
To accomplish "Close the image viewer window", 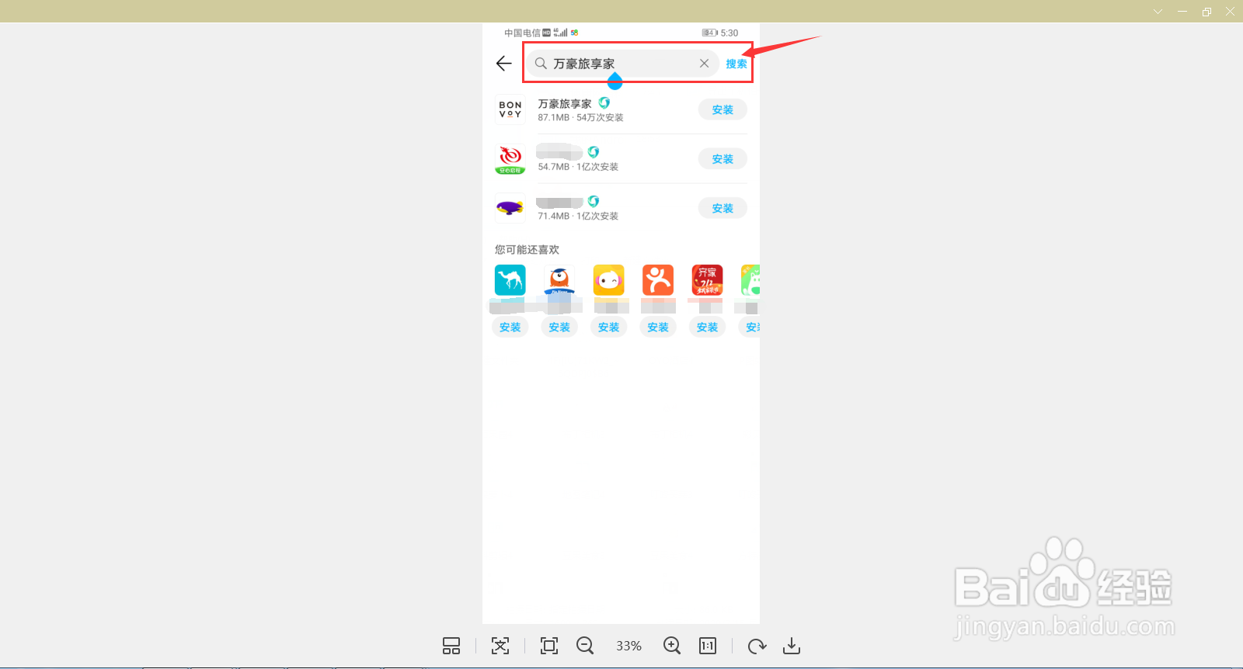I will (1230, 12).
